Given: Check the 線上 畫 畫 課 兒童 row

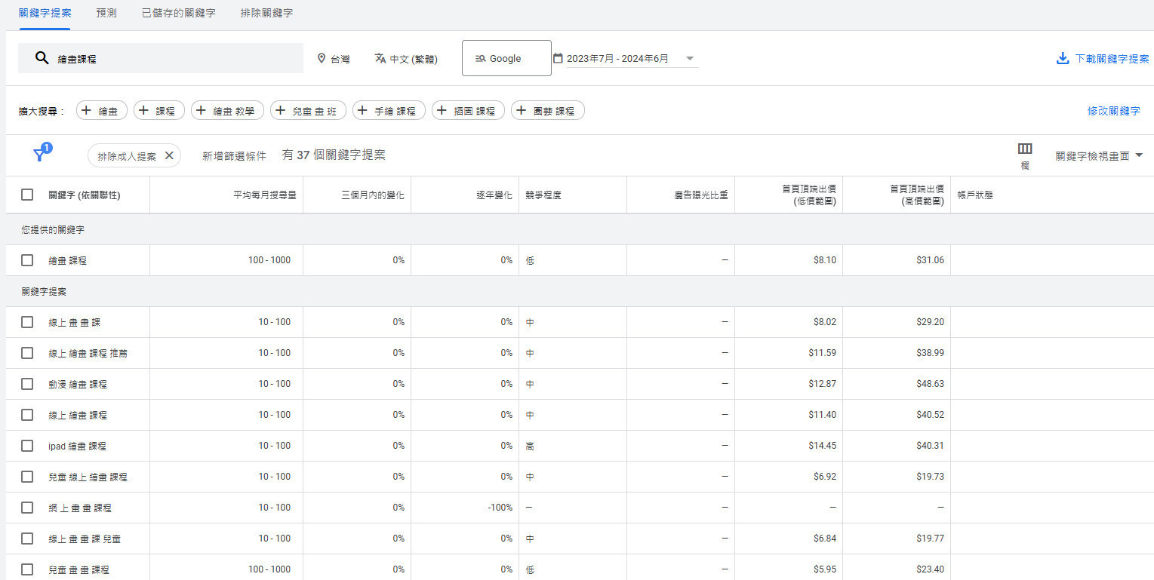Looking at the screenshot, I should point(27,539).
